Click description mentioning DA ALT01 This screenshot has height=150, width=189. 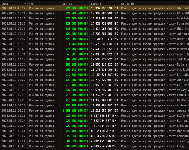click(155, 13)
